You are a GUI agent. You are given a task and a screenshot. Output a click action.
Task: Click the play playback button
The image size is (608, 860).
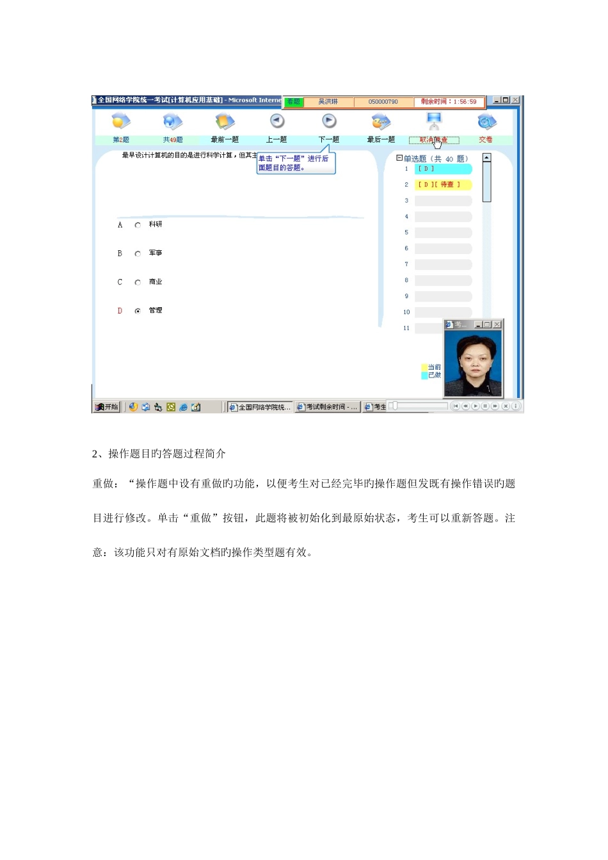coord(476,406)
